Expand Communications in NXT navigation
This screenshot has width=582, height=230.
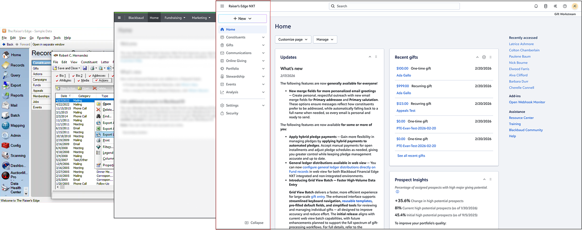click(x=263, y=53)
